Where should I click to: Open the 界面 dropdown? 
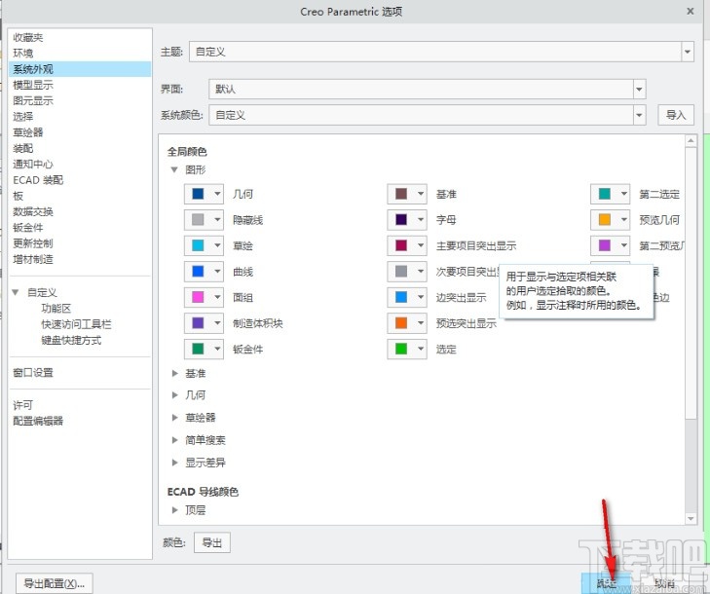[639, 89]
